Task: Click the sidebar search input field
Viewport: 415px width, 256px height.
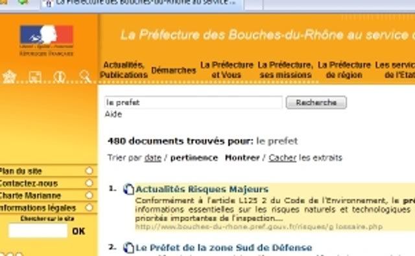Action: click(38, 231)
